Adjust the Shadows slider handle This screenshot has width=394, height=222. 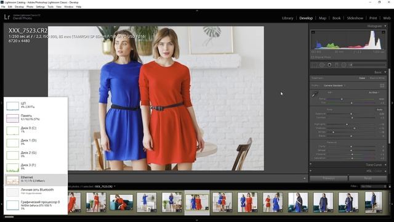click(x=355, y=128)
